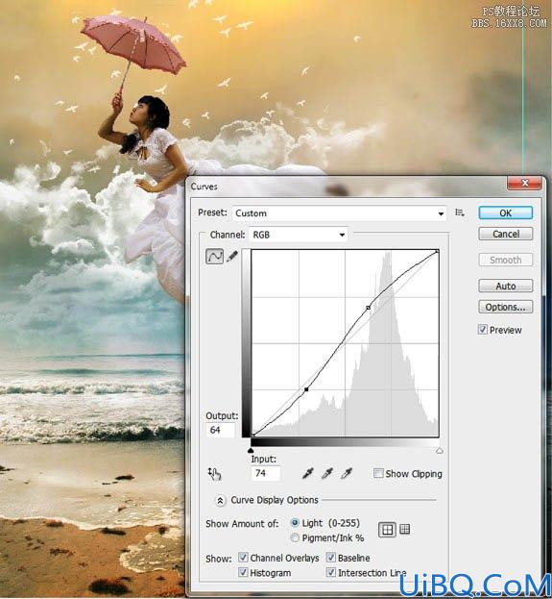Open the Channel RGB dropdown
The height and width of the screenshot is (599, 552).
[x=298, y=235]
